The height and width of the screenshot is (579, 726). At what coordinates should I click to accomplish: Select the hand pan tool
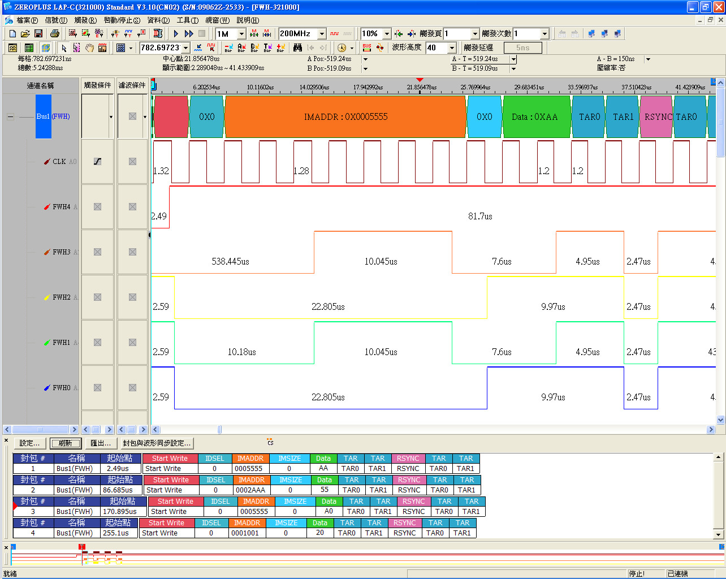coord(89,48)
